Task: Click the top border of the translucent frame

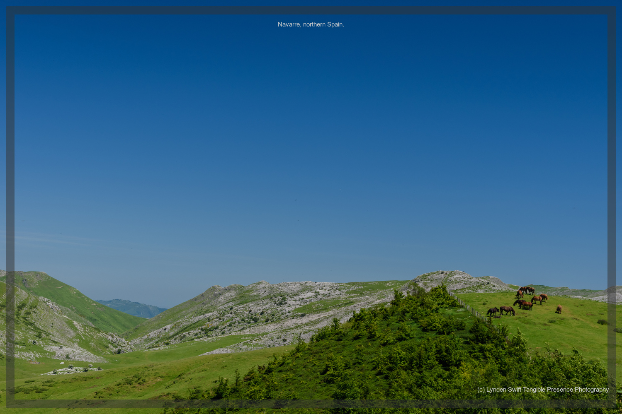Action: click(311, 11)
